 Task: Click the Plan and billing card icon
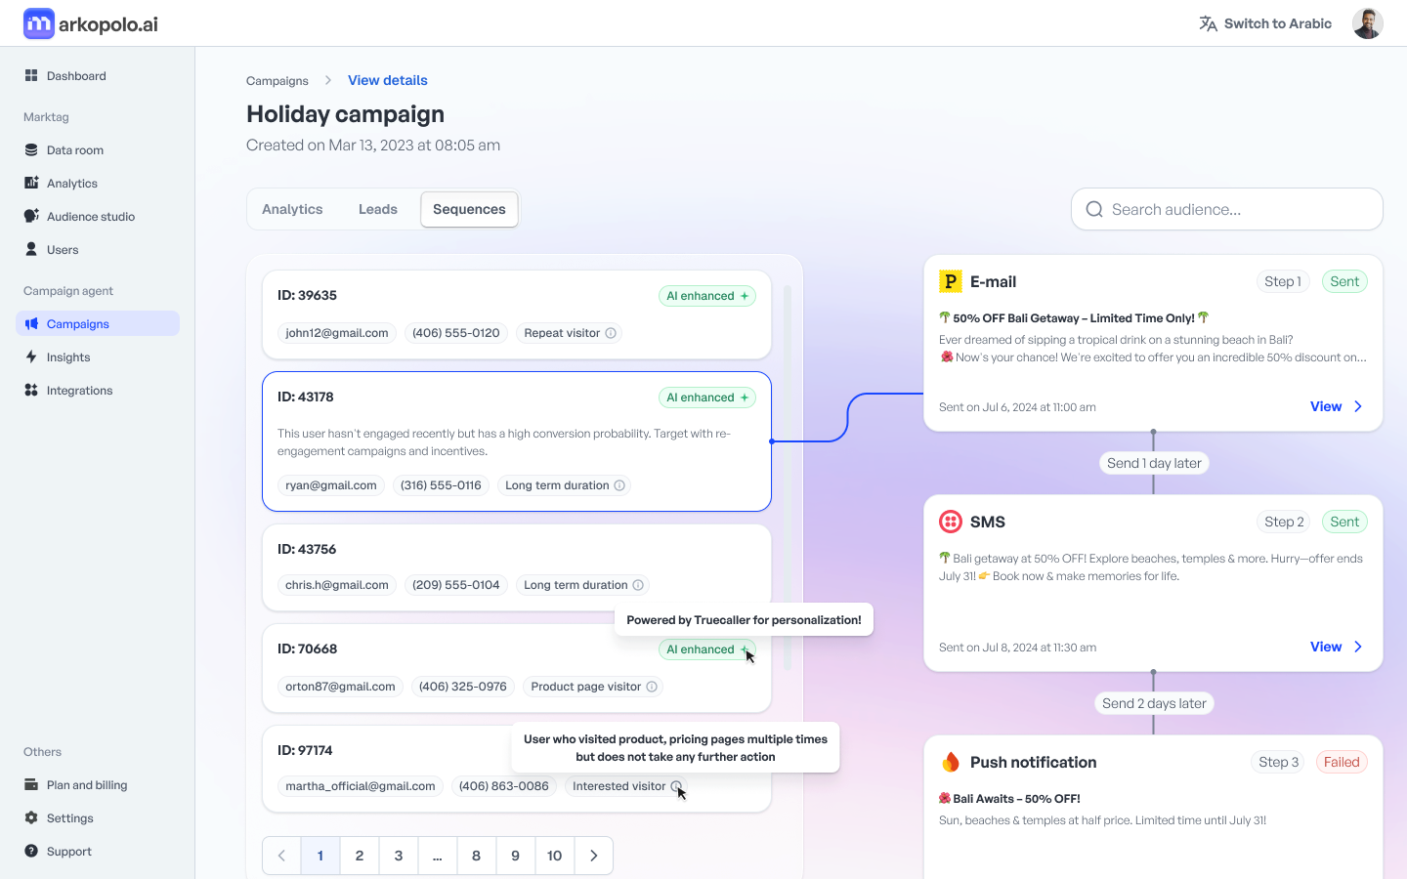click(31, 784)
